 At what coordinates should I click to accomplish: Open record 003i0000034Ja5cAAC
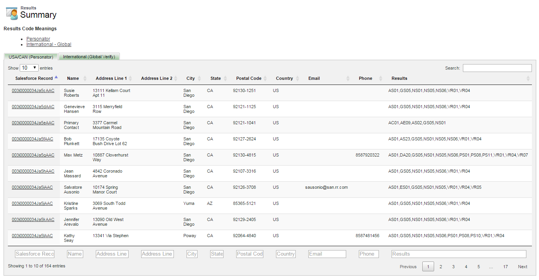tap(33, 90)
